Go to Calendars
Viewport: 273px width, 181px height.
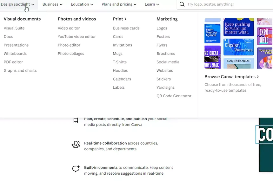click(x=122, y=79)
